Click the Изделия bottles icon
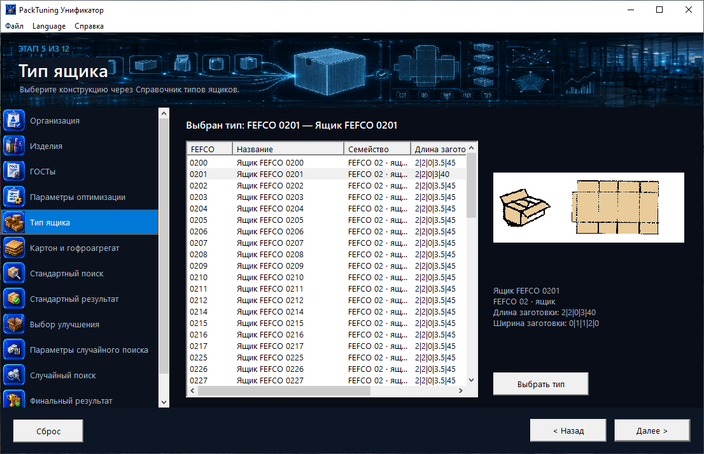Viewport: 704px width, 454px height. [x=14, y=146]
